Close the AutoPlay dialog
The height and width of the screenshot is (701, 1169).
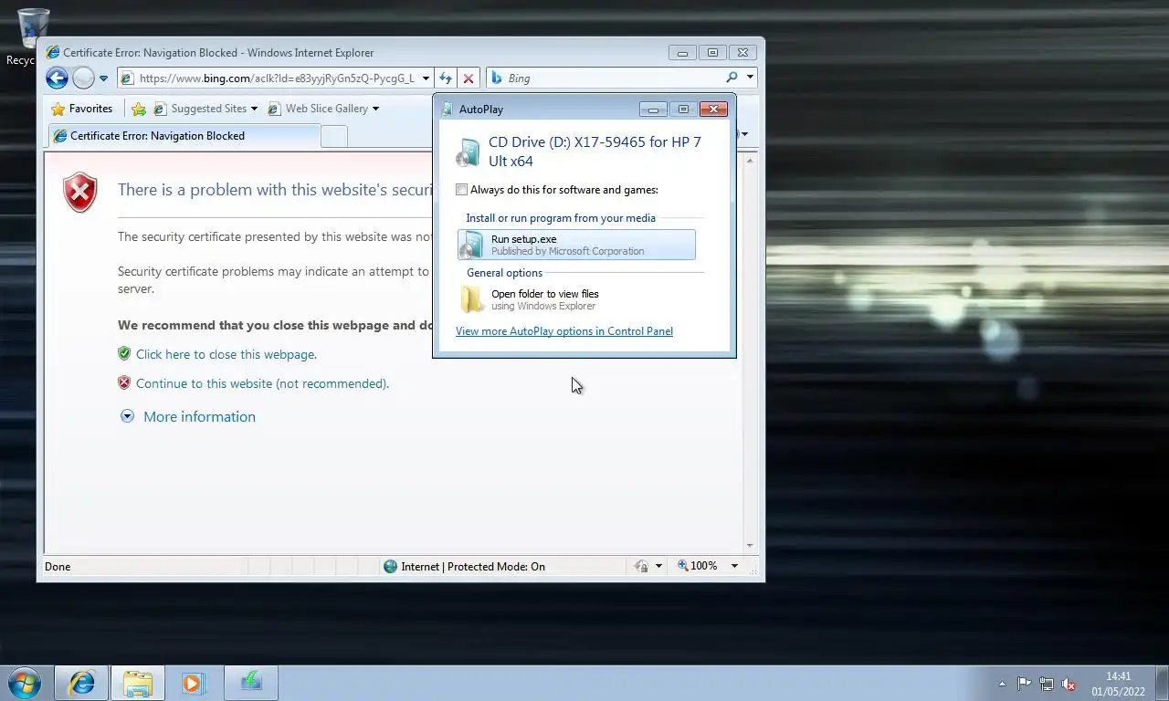click(713, 110)
